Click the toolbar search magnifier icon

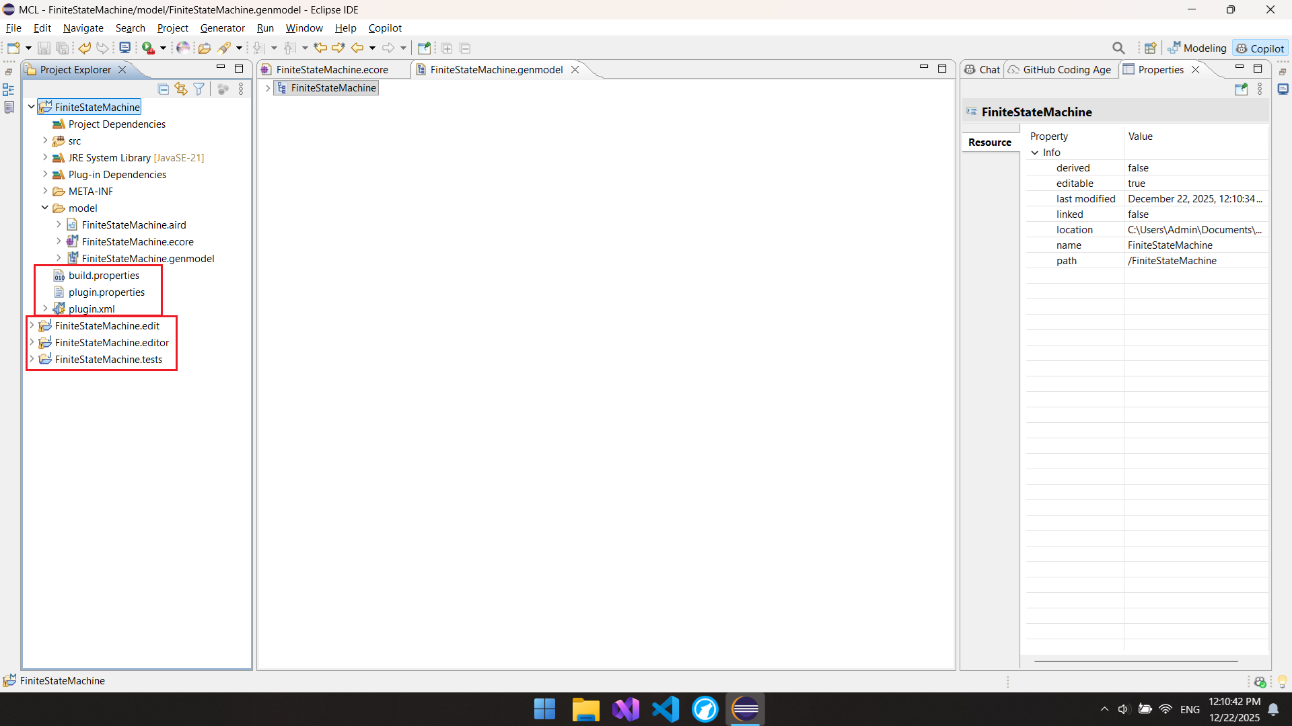click(x=1118, y=48)
